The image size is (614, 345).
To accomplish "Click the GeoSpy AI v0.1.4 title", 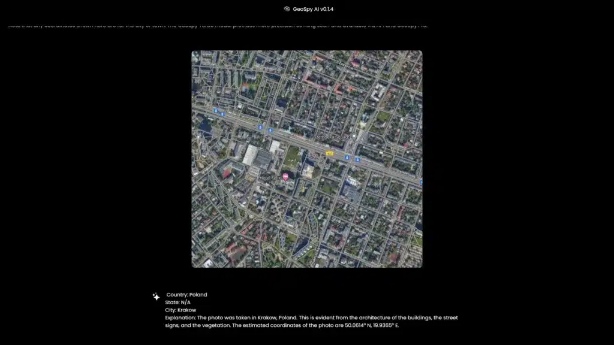I will [313, 9].
